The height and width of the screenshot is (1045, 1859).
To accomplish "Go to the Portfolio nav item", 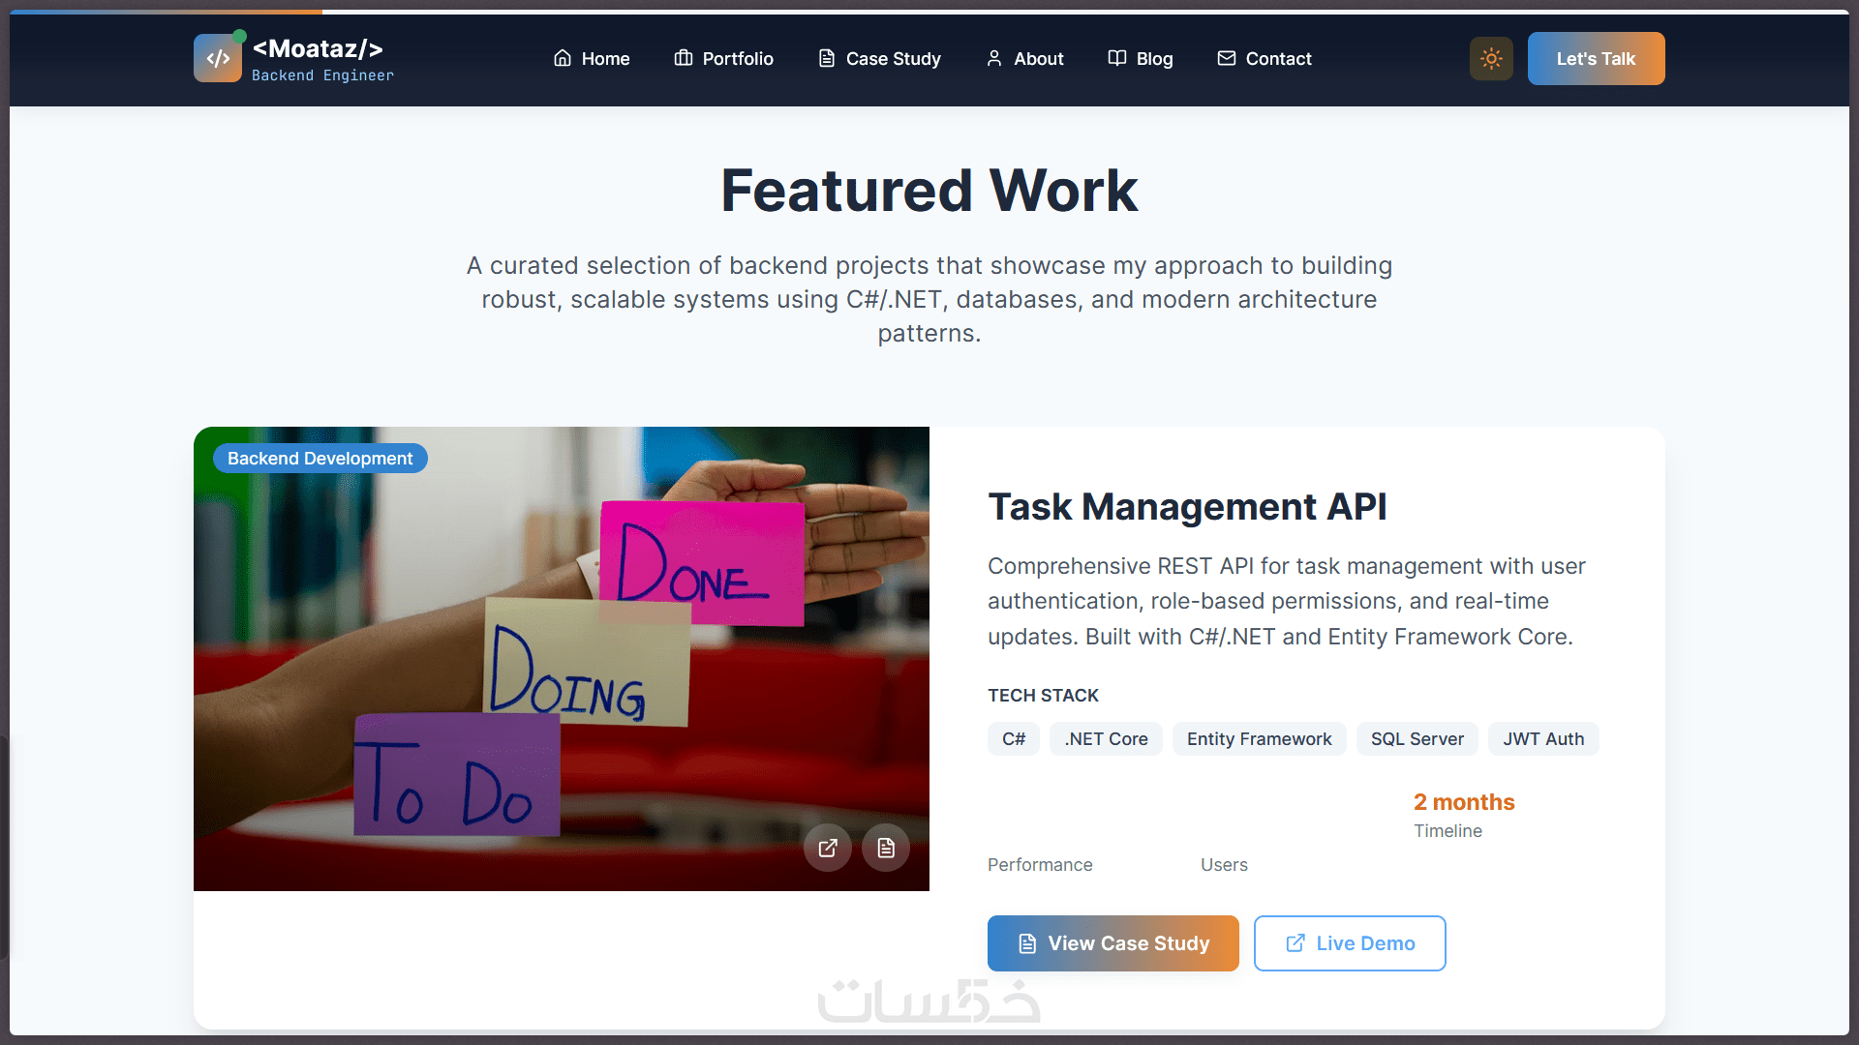I will pos(724,59).
